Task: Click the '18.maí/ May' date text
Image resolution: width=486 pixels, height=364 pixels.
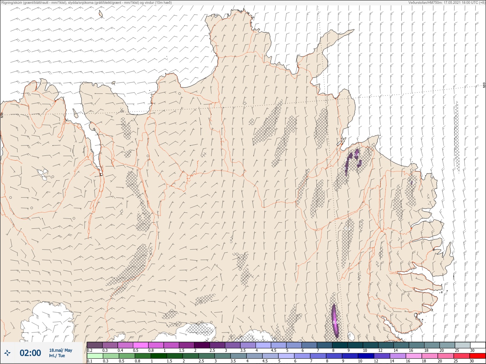Action: [x=60, y=350]
